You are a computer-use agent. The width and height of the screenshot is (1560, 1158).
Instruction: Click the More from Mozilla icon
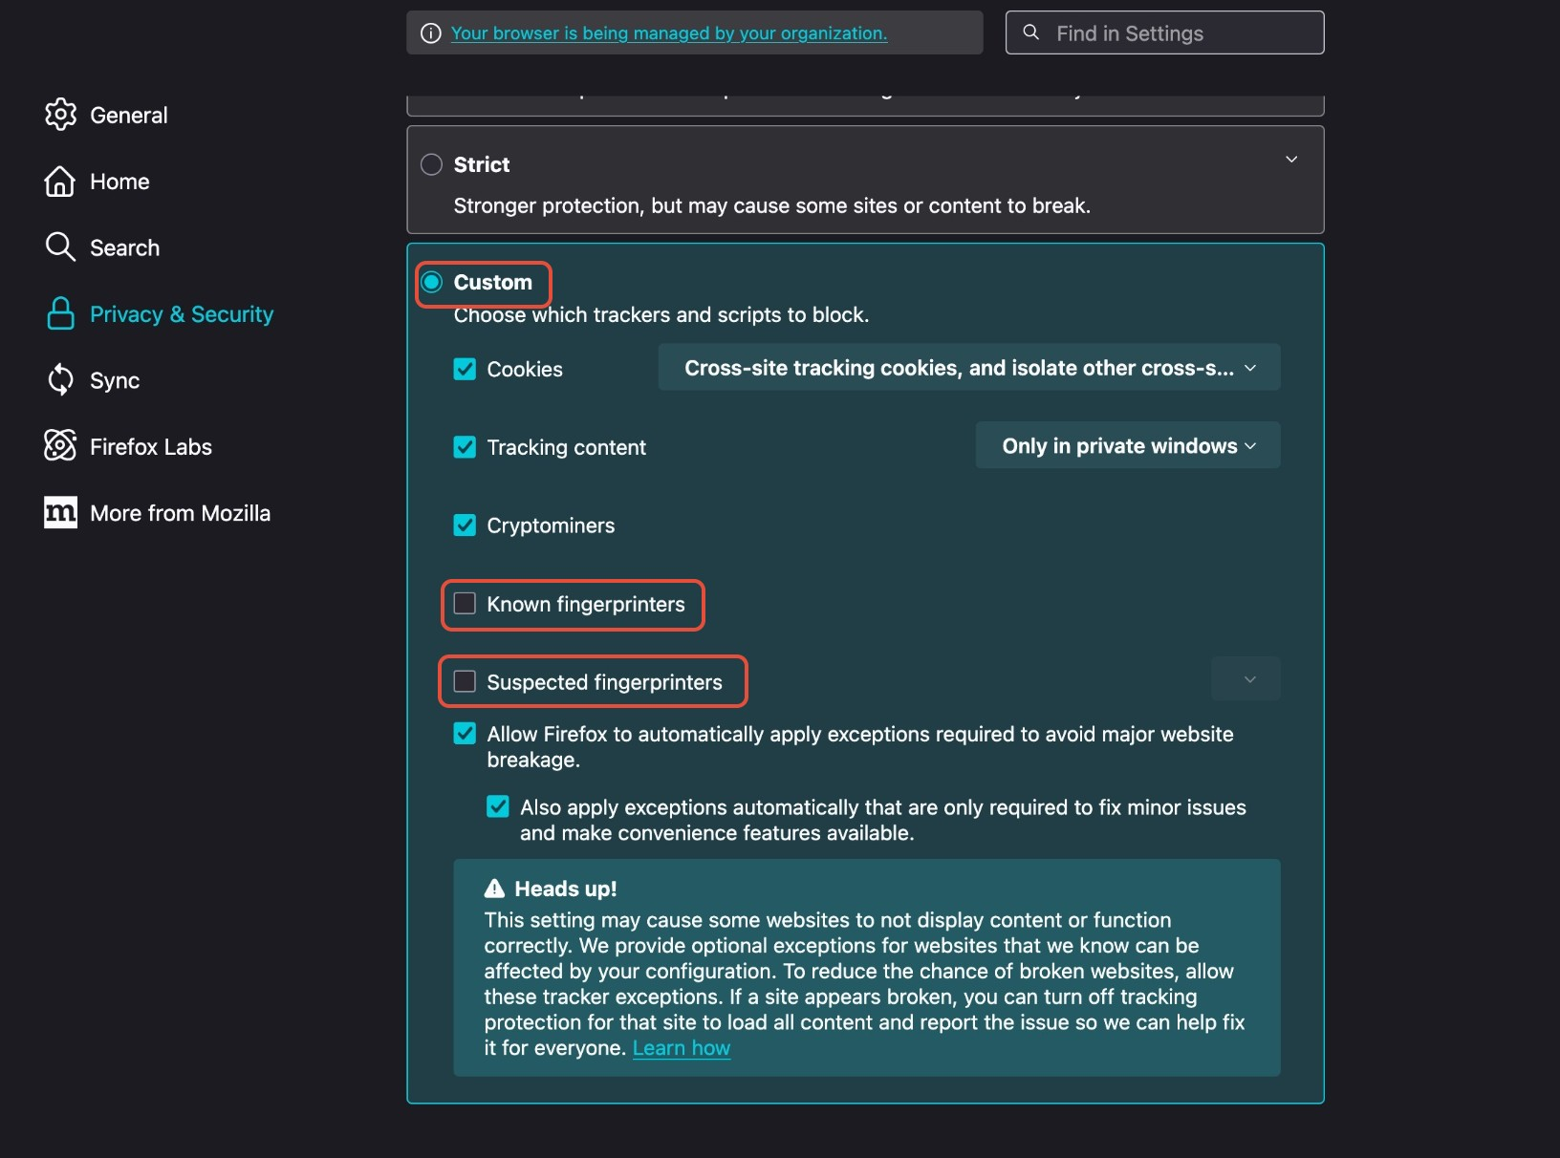pyautogui.click(x=60, y=512)
